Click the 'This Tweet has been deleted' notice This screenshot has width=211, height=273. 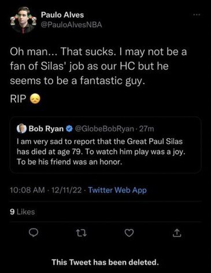click(105, 262)
